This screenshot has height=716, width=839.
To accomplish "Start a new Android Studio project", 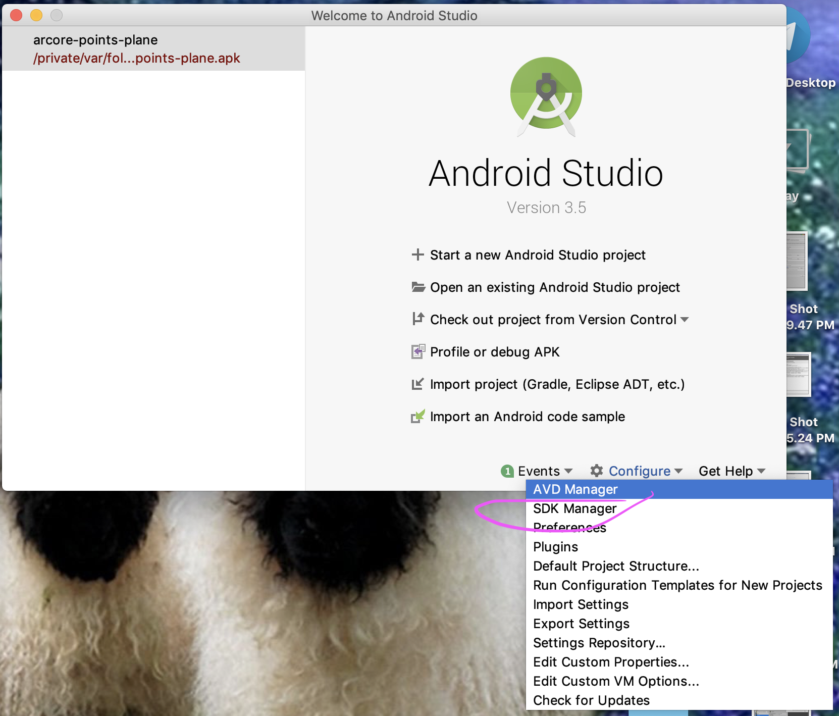I will tap(538, 255).
